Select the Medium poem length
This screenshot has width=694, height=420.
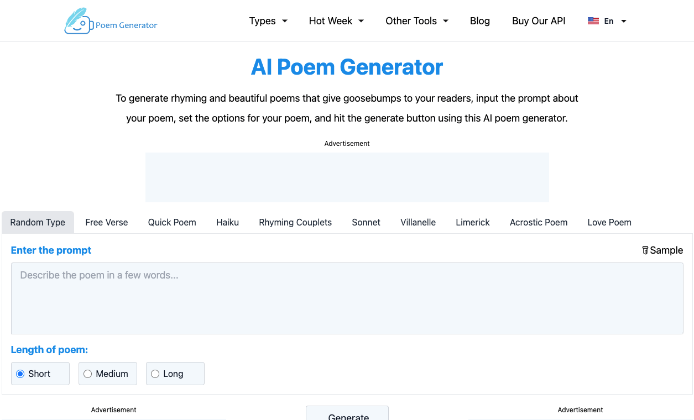pos(87,374)
